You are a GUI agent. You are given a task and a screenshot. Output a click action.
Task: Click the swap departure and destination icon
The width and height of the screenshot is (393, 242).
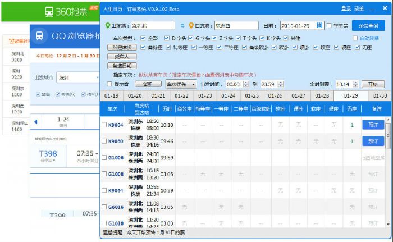[182, 26]
